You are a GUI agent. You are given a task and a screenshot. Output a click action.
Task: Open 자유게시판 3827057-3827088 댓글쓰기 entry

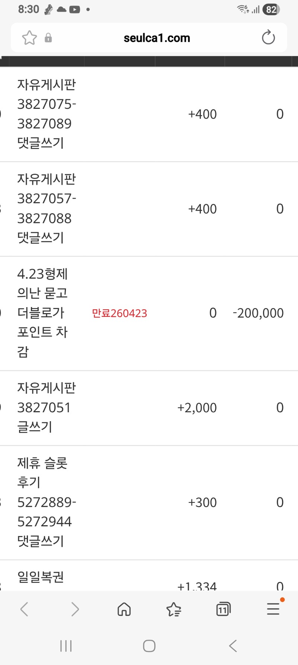47,208
